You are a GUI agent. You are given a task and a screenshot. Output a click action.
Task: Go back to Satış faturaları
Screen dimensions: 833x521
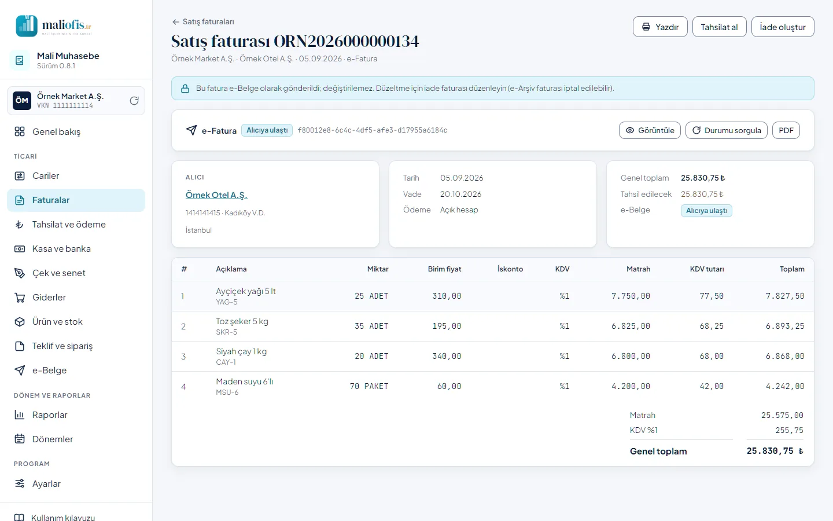(x=203, y=22)
